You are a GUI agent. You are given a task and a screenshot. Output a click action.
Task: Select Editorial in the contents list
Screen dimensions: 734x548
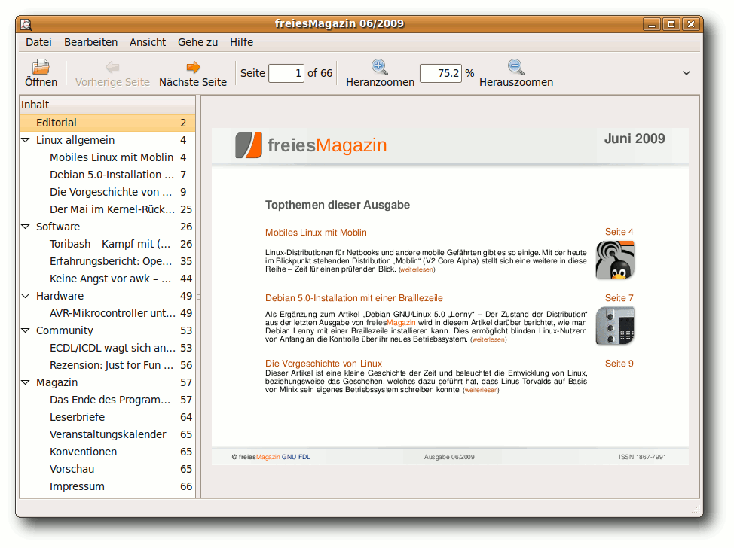(x=107, y=123)
